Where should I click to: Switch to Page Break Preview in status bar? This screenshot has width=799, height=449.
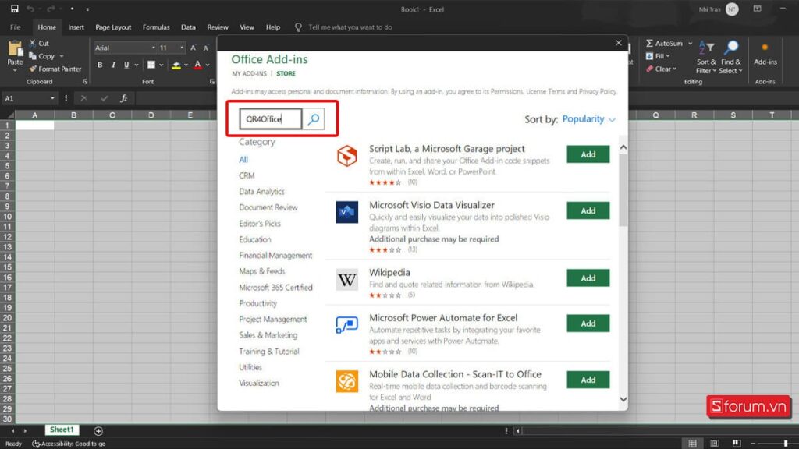[737, 444]
